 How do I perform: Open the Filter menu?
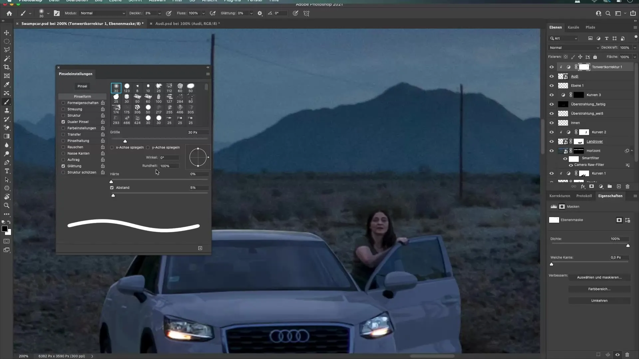click(x=177, y=1)
